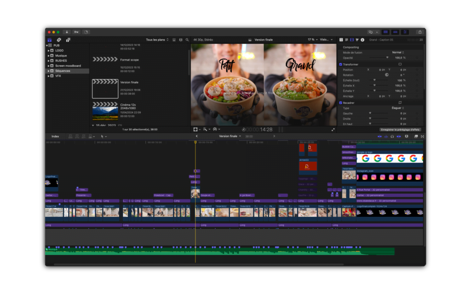Show the Inspector panel toggle button
Image resolution: width=471 pixels, height=294 pixels.
point(405,32)
